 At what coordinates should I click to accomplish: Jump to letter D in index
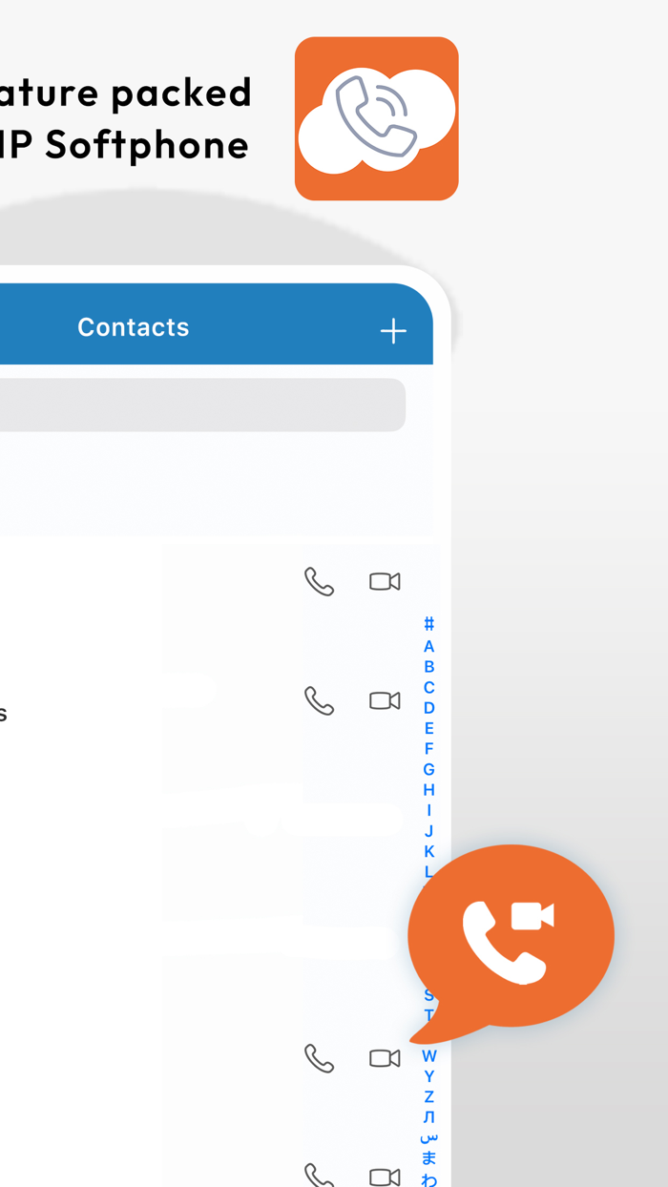coord(428,708)
